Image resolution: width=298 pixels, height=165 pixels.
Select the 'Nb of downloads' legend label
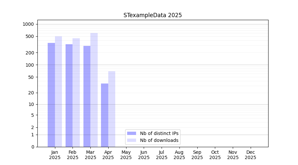[159, 140]
